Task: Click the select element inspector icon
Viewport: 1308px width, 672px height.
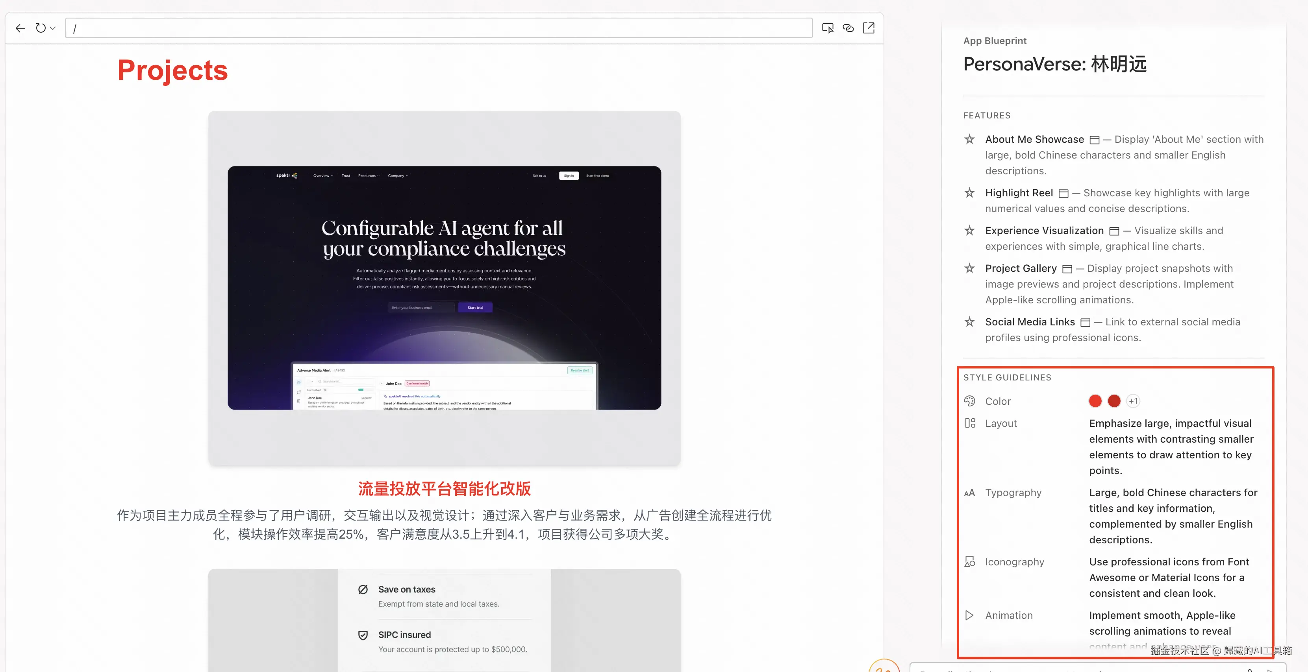Action: 828,28
